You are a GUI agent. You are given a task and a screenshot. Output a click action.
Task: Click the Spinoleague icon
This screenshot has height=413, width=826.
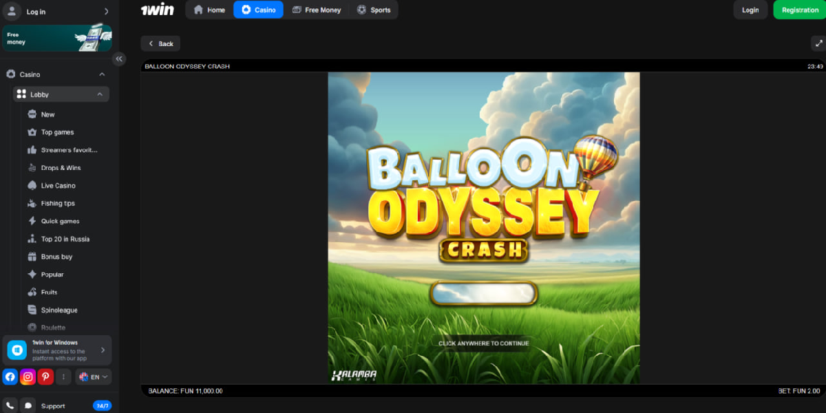(32, 310)
